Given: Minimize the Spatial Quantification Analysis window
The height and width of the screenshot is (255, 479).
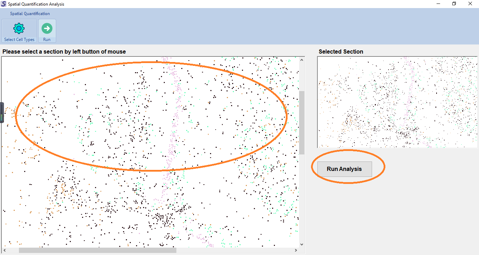Looking at the screenshot, I should tap(438, 4).
